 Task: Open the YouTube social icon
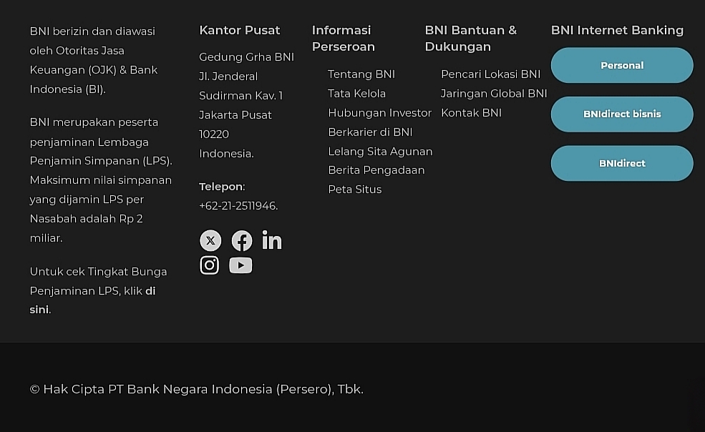tap(240, 265)
